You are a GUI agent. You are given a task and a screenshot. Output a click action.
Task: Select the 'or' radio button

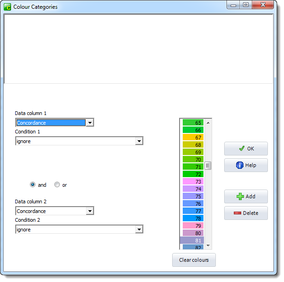[57, 185]
